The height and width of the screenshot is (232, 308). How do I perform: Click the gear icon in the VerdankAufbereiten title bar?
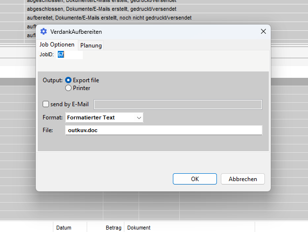click(44, 32)
